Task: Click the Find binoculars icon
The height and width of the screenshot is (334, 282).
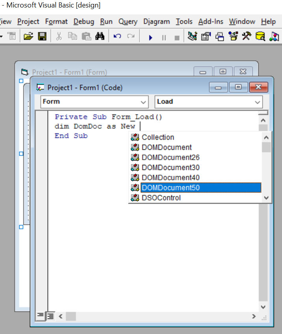Action: (x=100, y=36)
